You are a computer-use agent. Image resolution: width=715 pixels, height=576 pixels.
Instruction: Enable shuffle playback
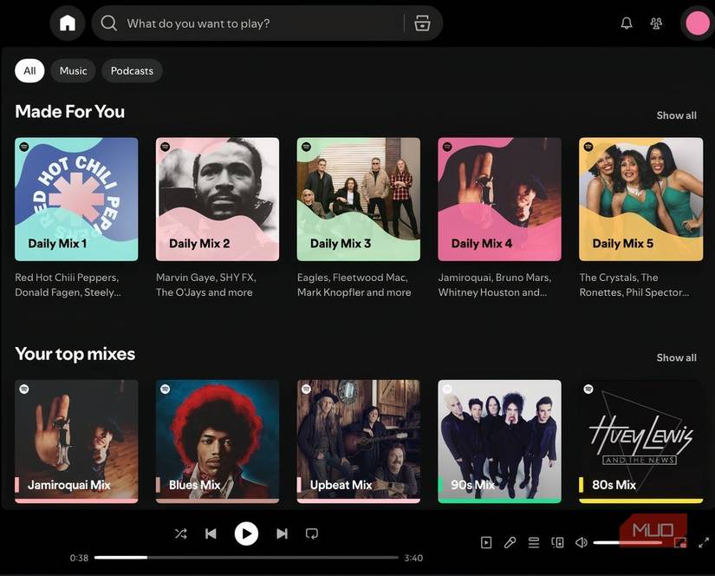[x=180, y=533]
